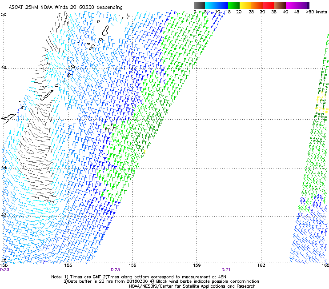Click the "45" color scale label
329x289 pixels.
tap(297, 12)
